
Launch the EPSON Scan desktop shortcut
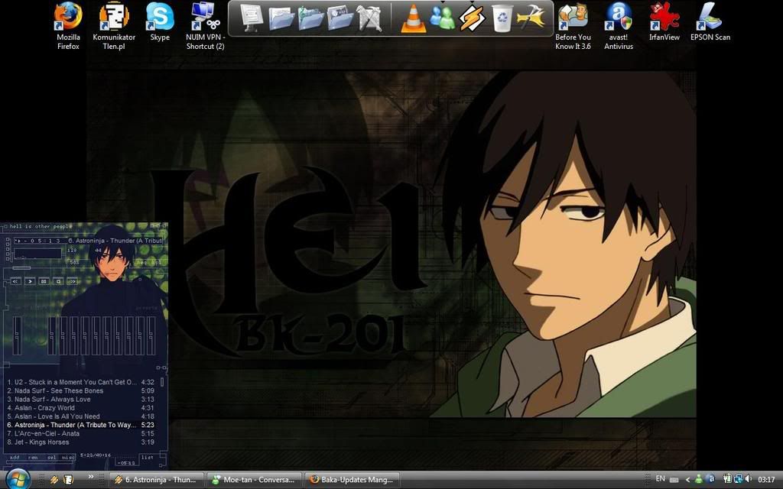pyautogui.click(x=710, y=22)
